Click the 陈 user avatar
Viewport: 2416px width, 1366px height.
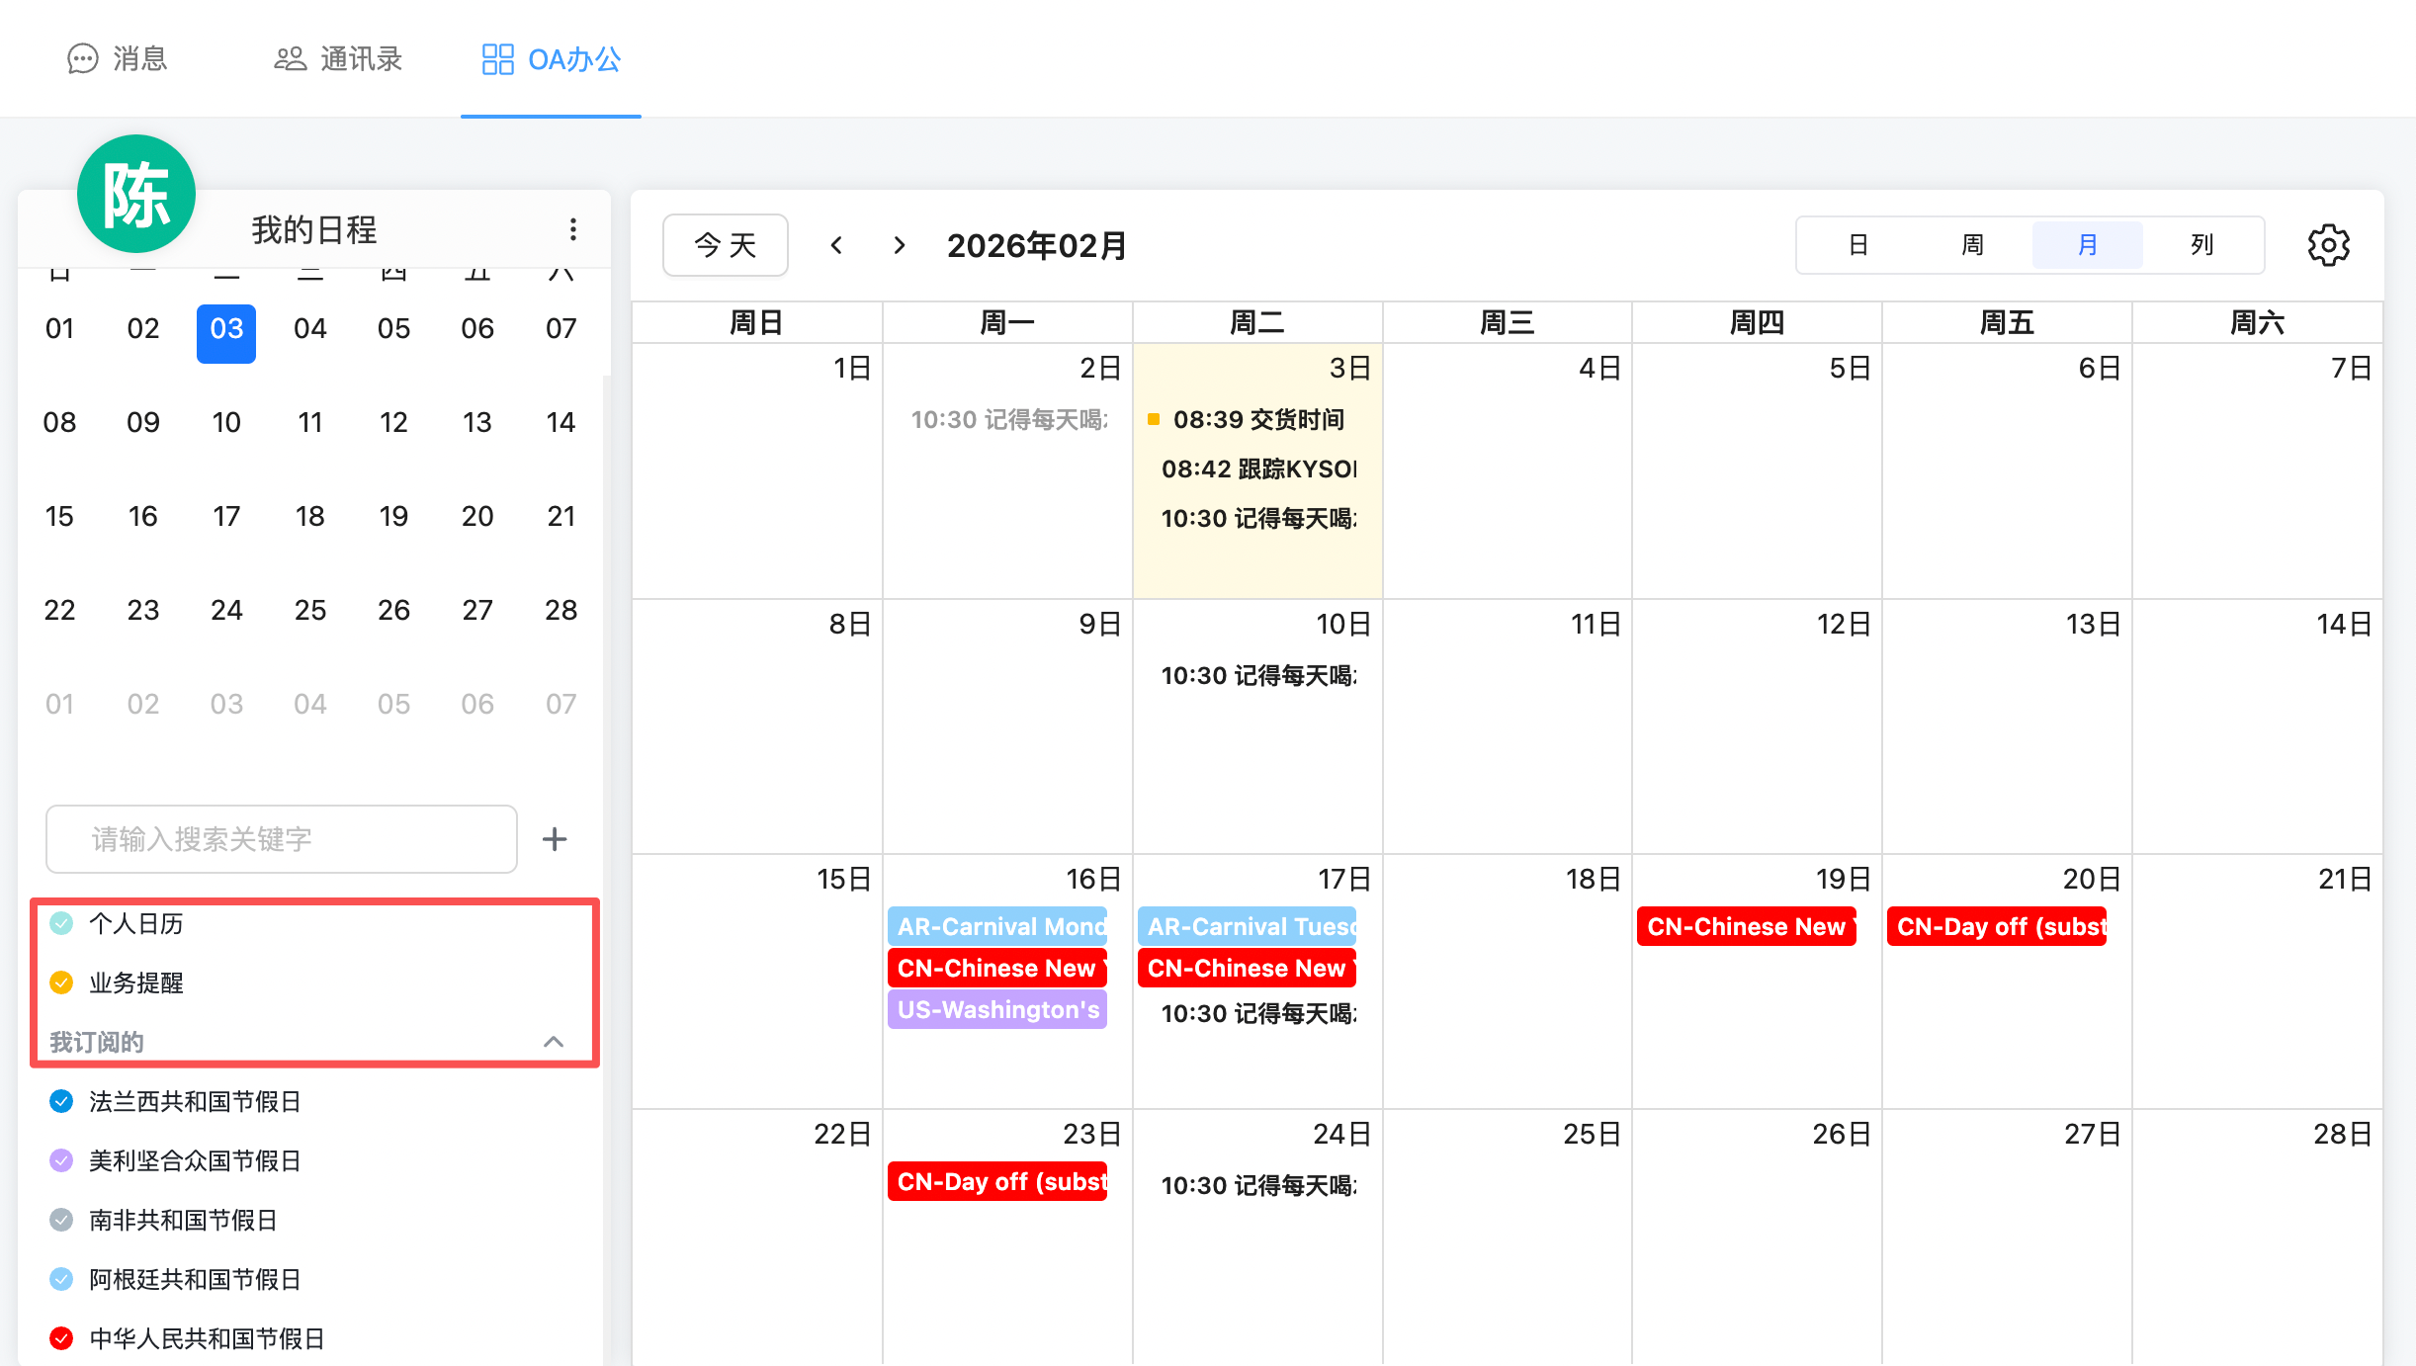(136, 194)
